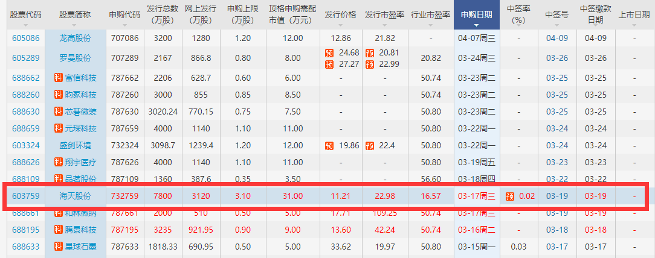655x258 pixels.
Task: Open the 盛剑环境 stock name link
Action: coord(75,145)
